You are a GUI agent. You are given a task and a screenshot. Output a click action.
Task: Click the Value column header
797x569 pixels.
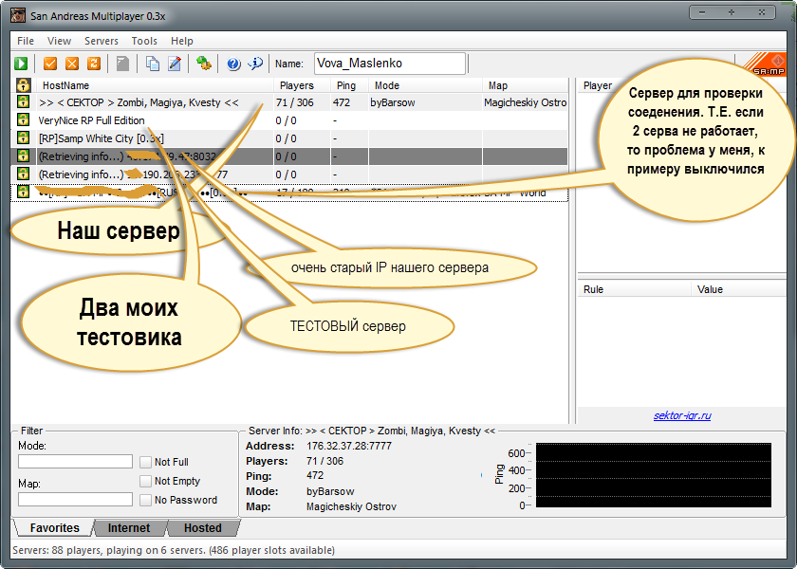738,289
